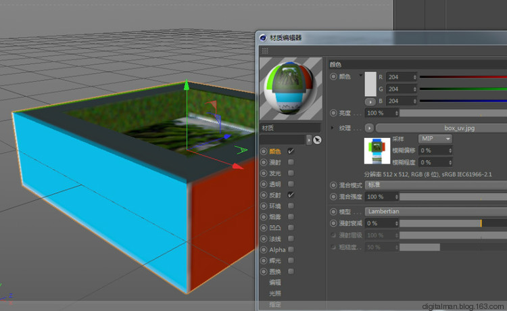Click the box_uv.jpg texture preview image
The width and height of the screenshot is (507, 311).
click(x=376, y=151)
